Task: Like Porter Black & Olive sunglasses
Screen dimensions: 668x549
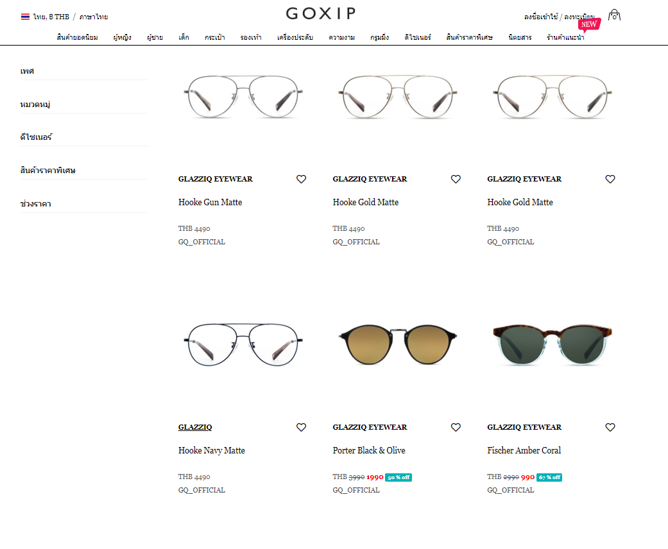Action: click(456, 427)
